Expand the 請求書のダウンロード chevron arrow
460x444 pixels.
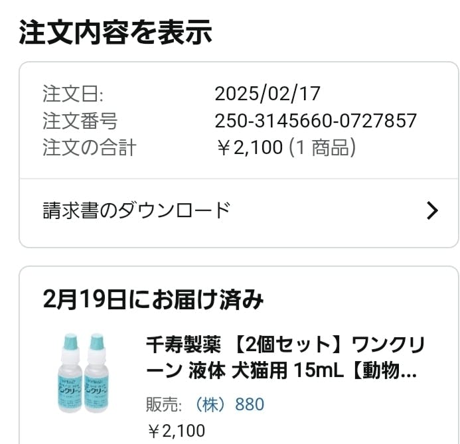tap(432, 211)
